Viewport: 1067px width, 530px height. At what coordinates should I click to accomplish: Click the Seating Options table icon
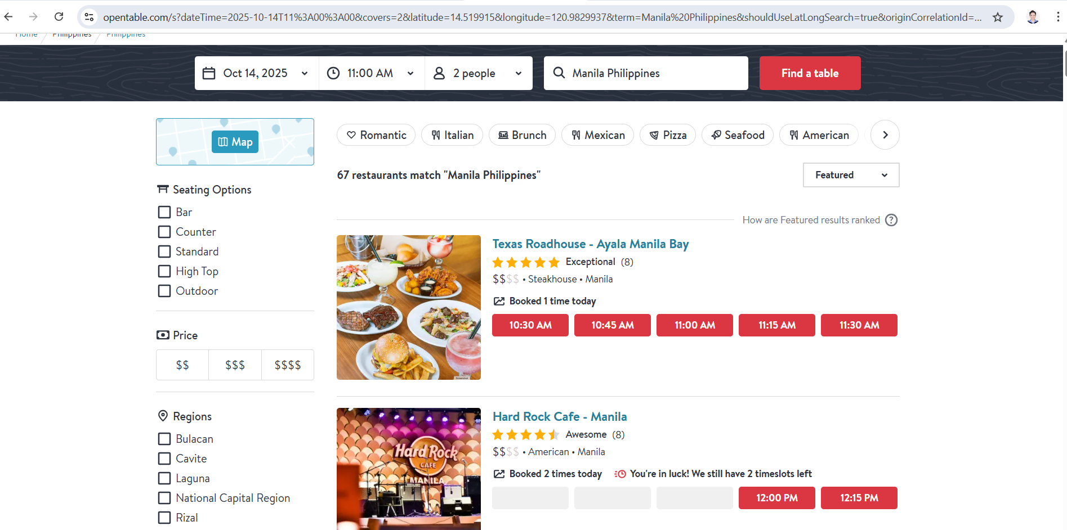163,189
